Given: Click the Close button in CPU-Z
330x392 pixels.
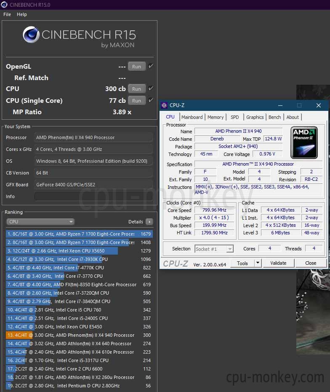Looking at the screenshot, I should click(x=311, y=263).
